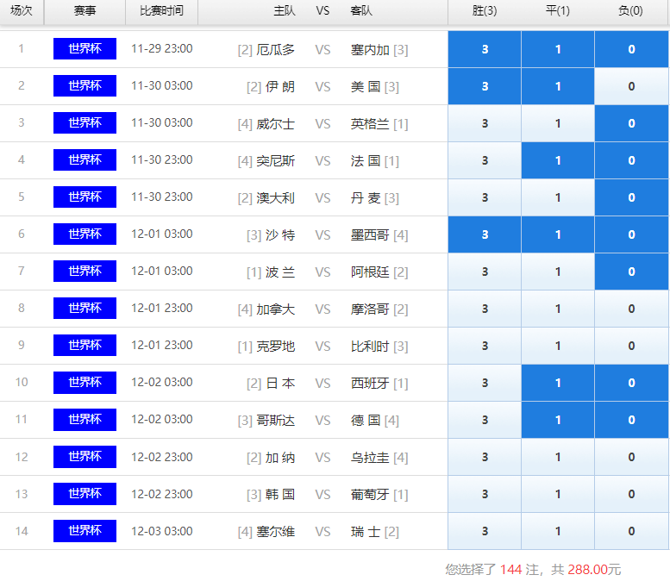Click away team name 葡萄牙
The image size is (670, 581).
click(370, 495)
